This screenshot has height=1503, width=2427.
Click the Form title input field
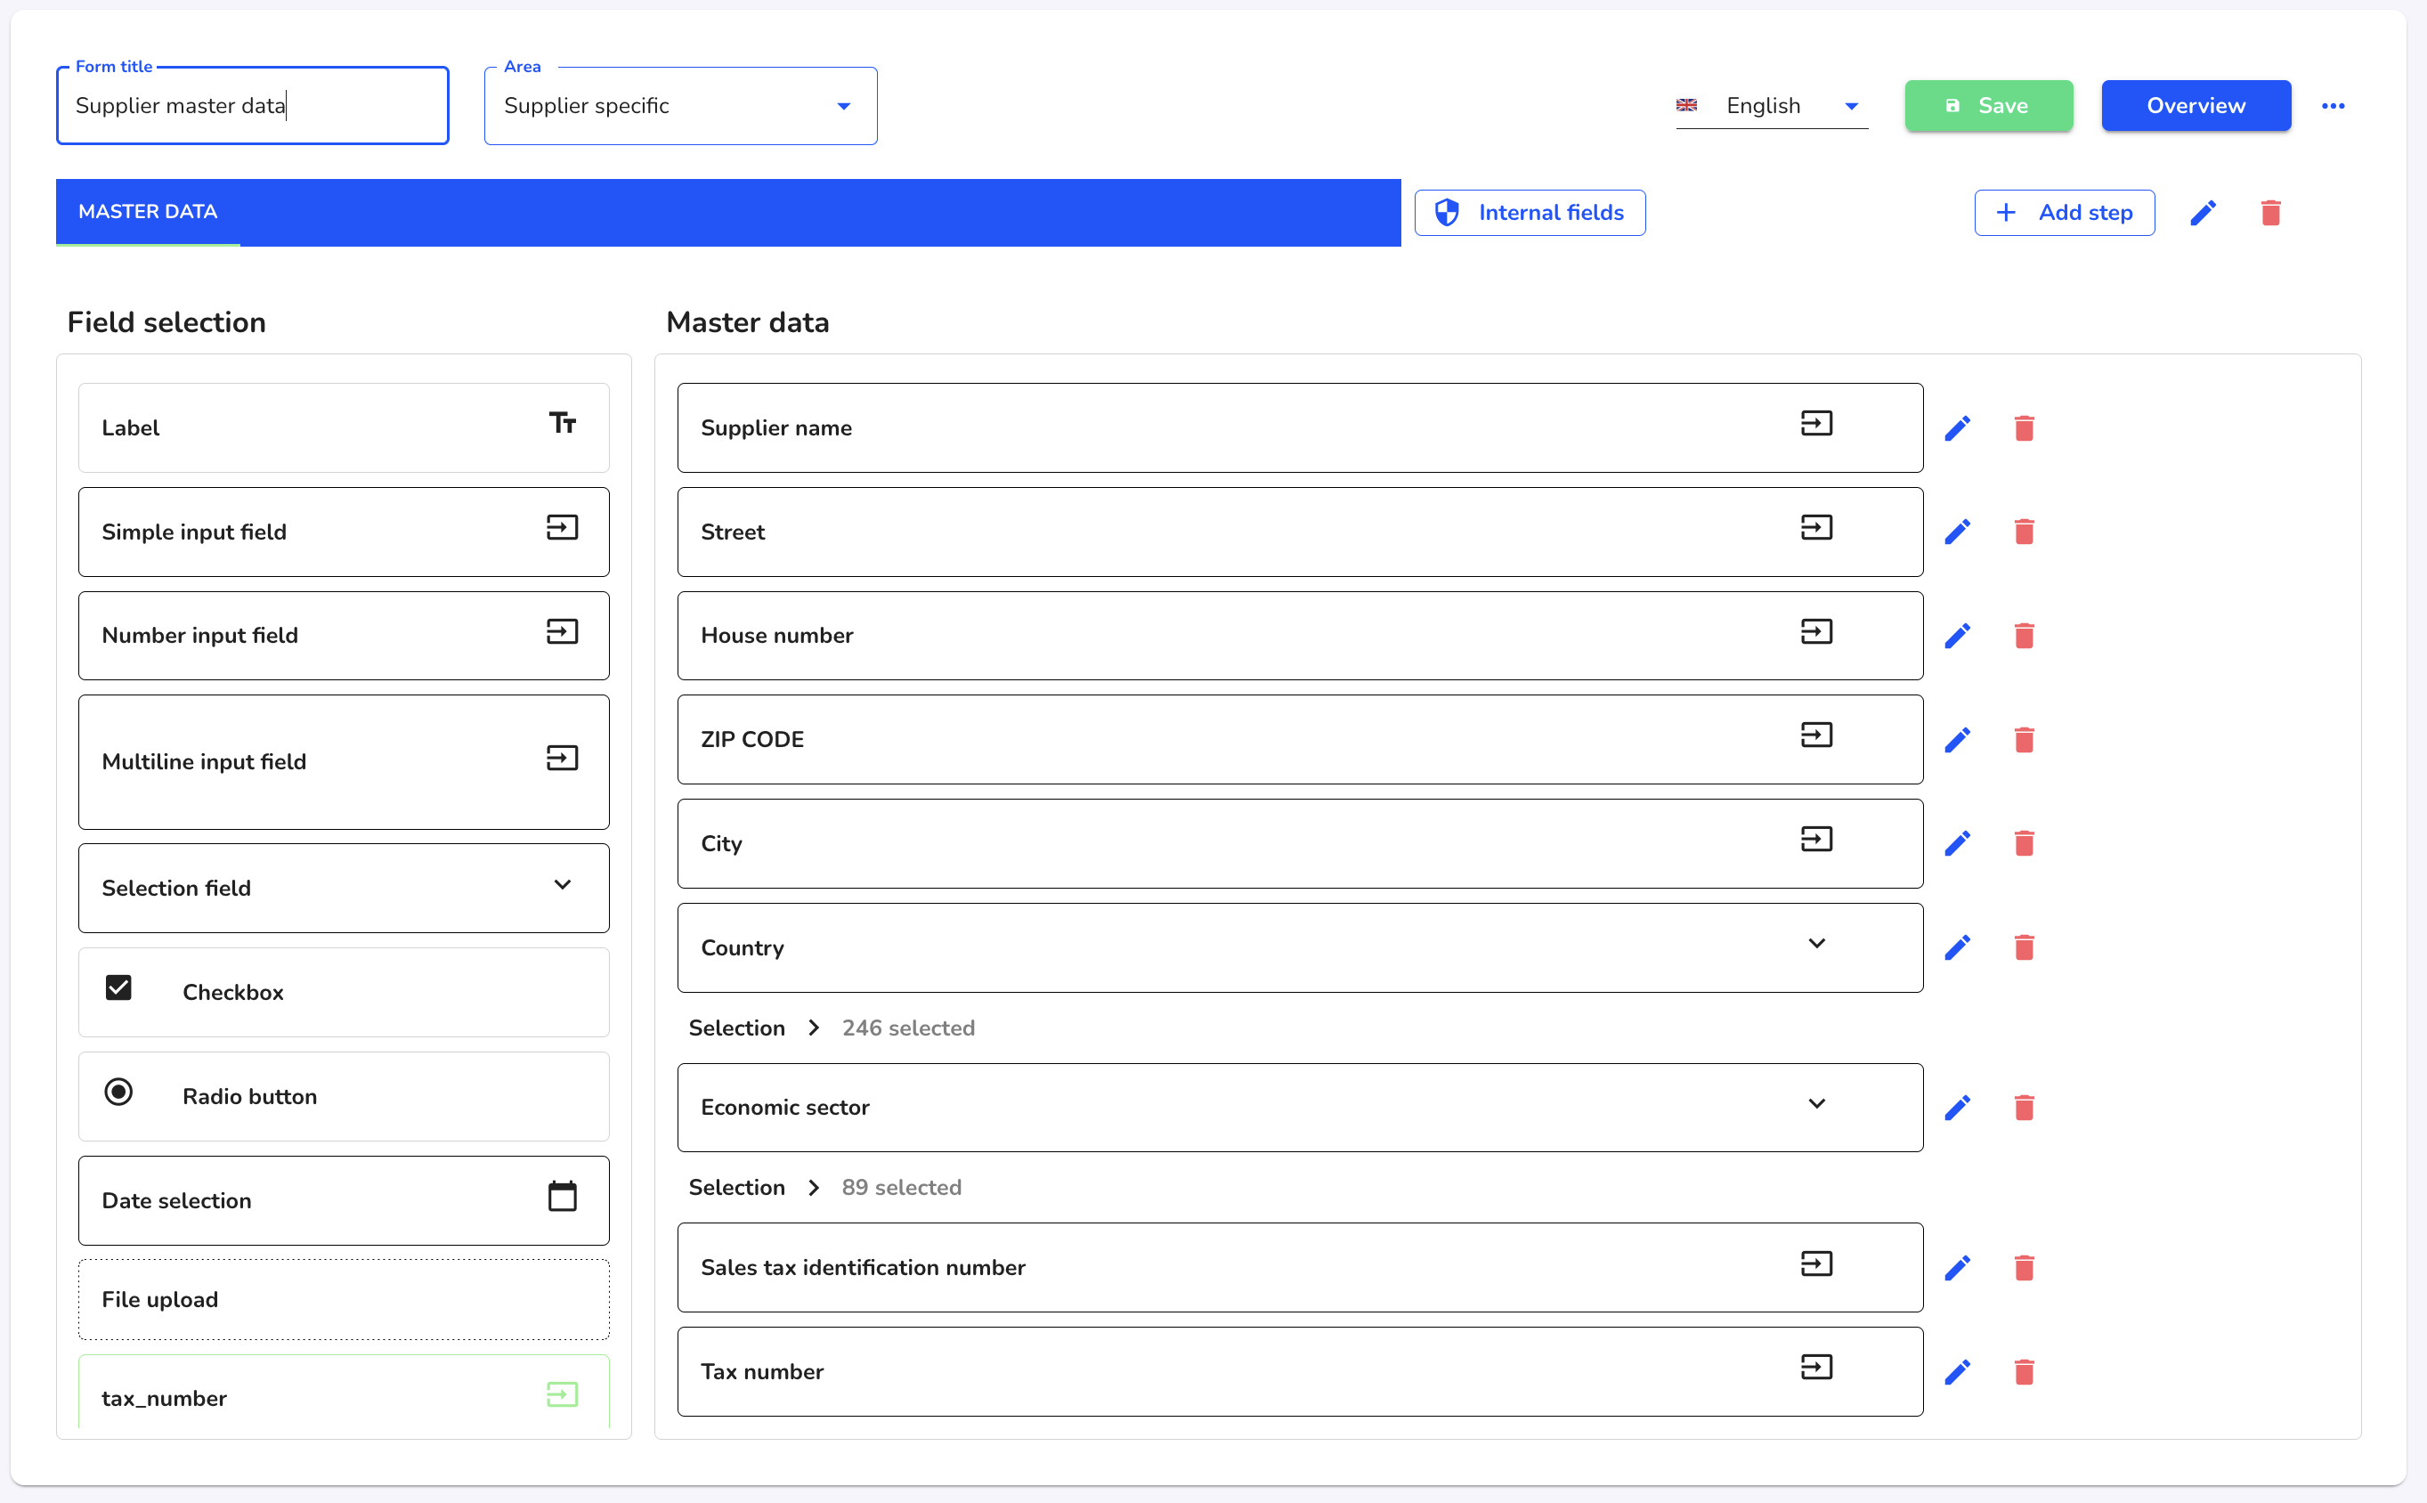(x=253, y=106)
